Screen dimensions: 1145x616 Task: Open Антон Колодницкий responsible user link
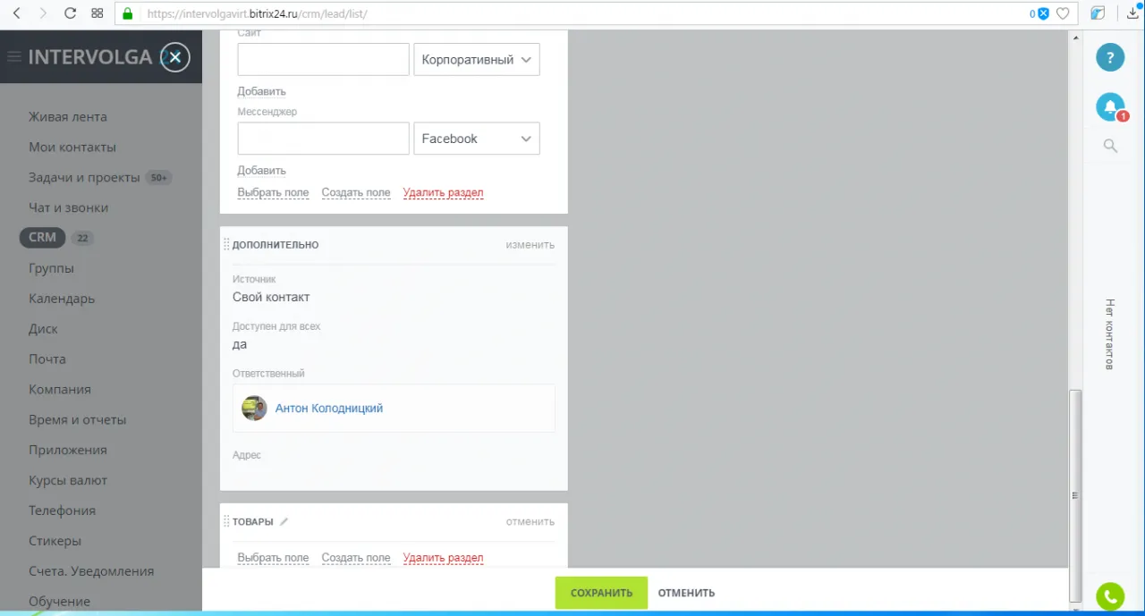tap(328, 409)
